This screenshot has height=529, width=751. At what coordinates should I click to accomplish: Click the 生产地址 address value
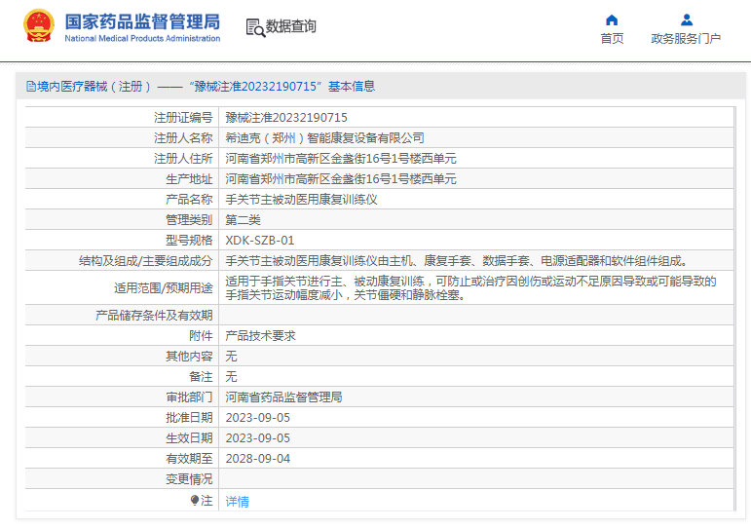[341, 179]
